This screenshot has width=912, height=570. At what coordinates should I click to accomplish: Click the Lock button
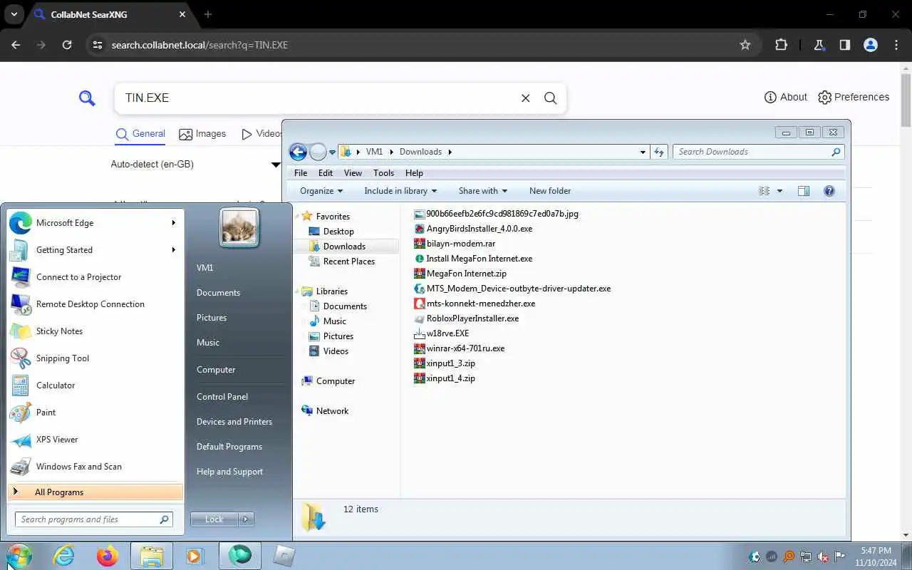tap(214, 519)
